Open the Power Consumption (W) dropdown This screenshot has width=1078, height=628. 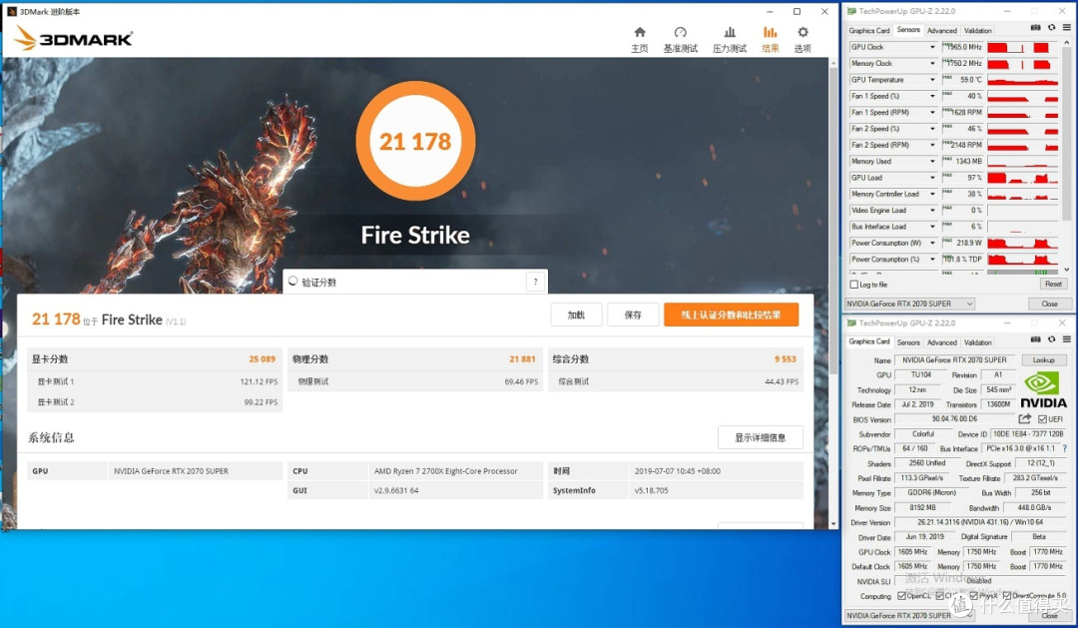[933, 243]
